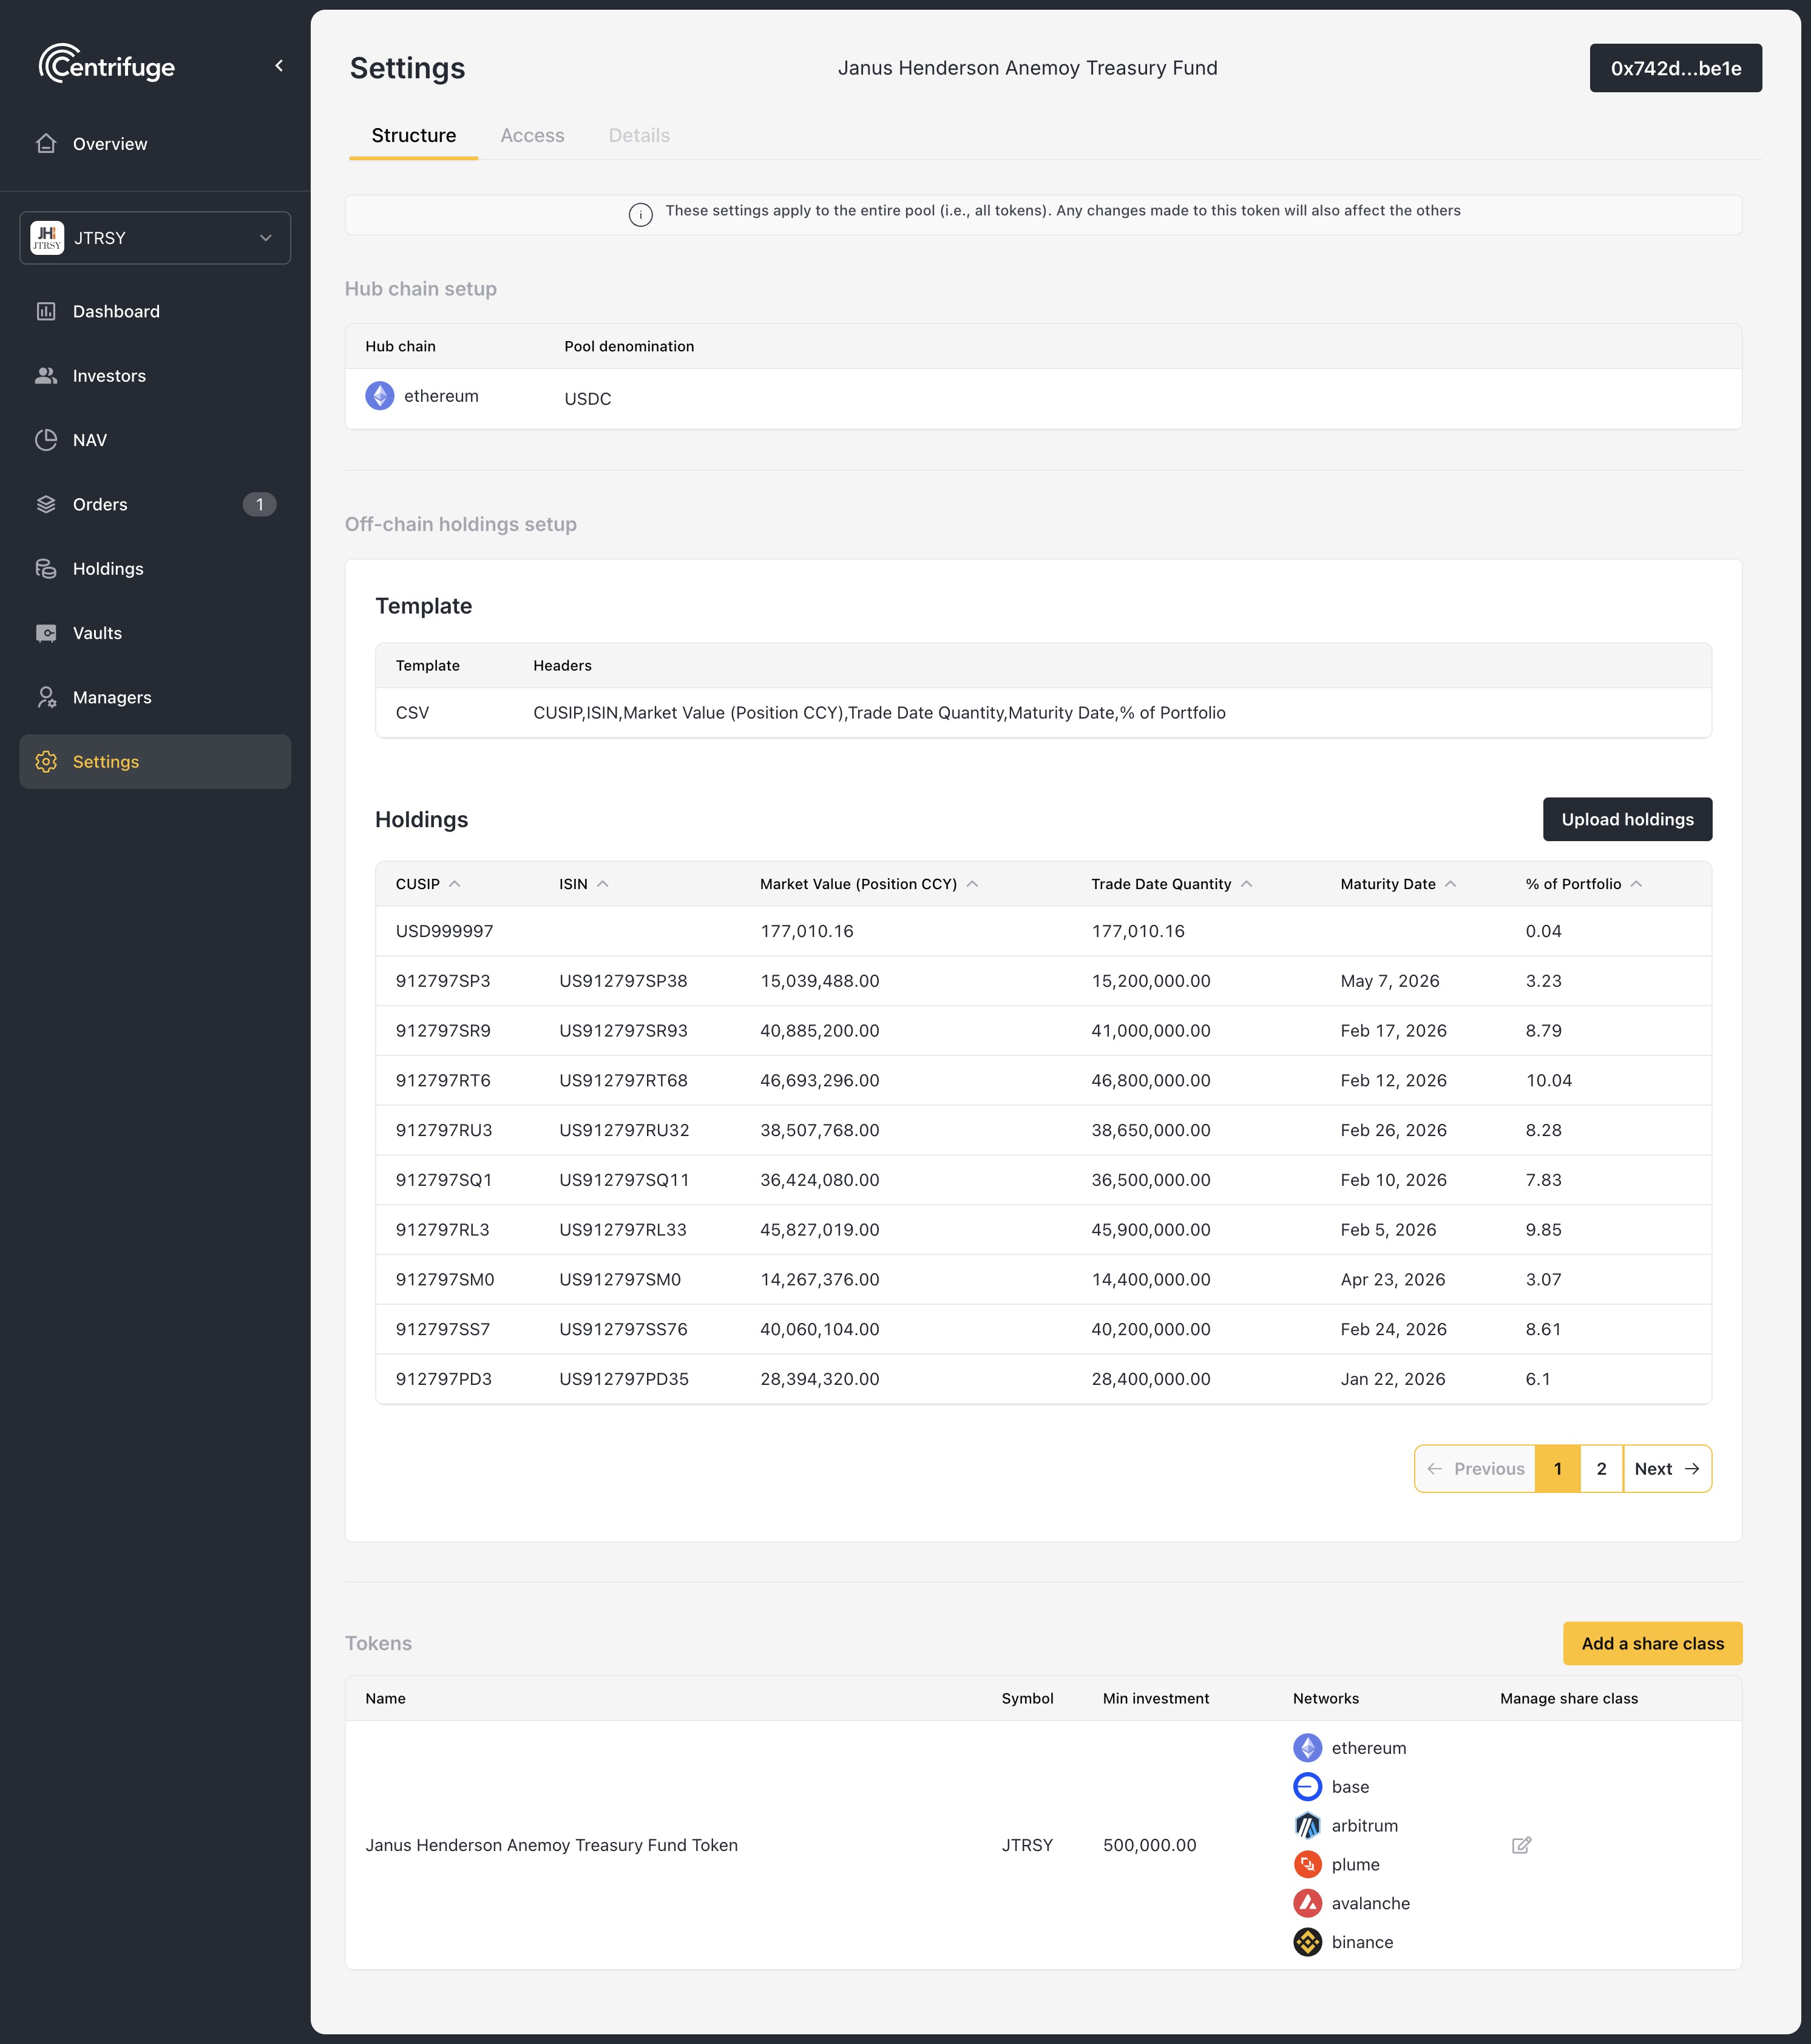The height and width of the screenshot is (2044, 1811).
Task: Open the Managers page
Action: click(112, 697)
